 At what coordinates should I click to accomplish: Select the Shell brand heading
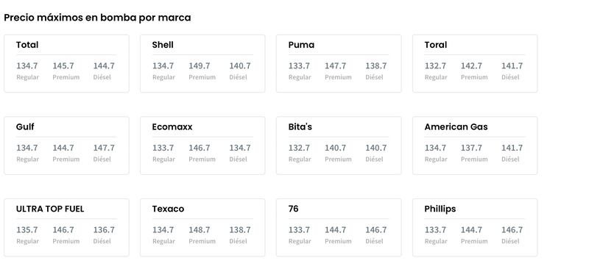point(163,45)
